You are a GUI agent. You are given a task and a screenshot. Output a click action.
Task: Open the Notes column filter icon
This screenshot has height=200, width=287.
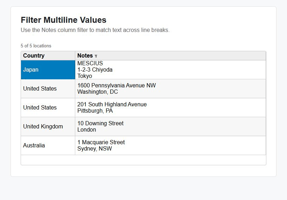pos(96,56)
